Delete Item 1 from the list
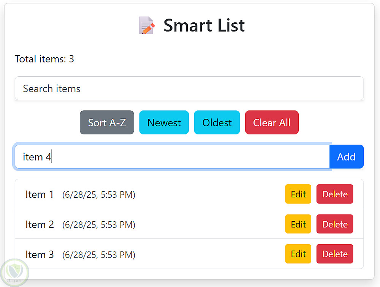The image size is (380, 287). [334, 194]
